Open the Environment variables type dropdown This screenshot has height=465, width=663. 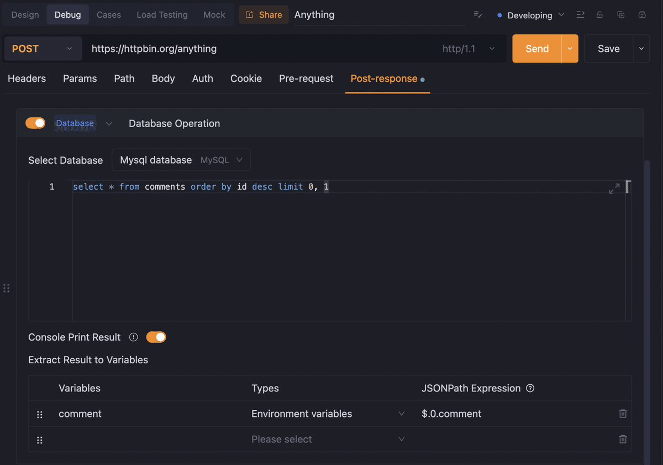328,414
